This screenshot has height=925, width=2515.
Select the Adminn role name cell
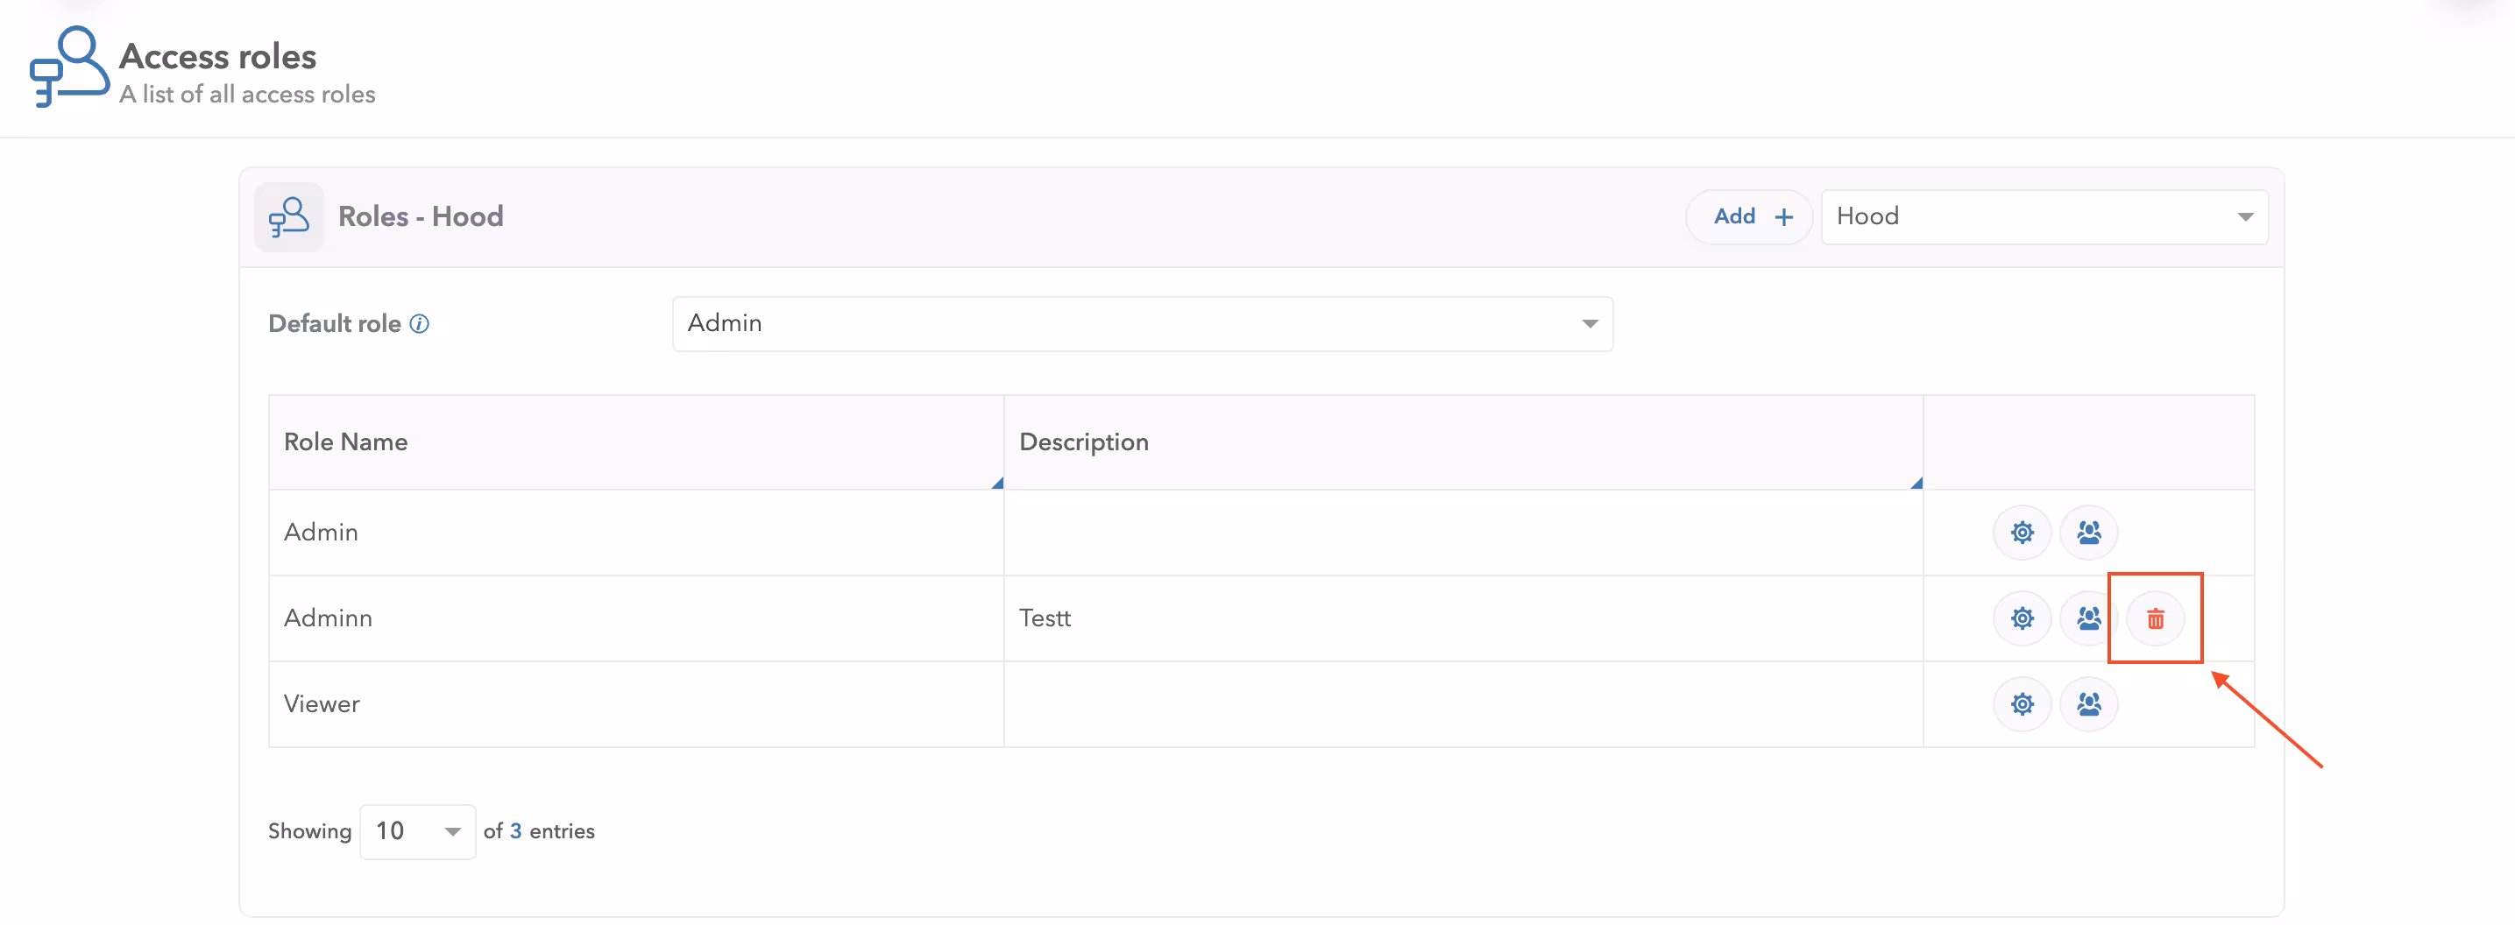328,618
